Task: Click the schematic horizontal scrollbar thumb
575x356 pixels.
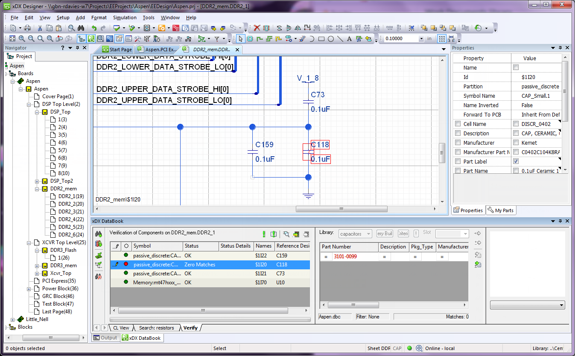Action: 341,209
